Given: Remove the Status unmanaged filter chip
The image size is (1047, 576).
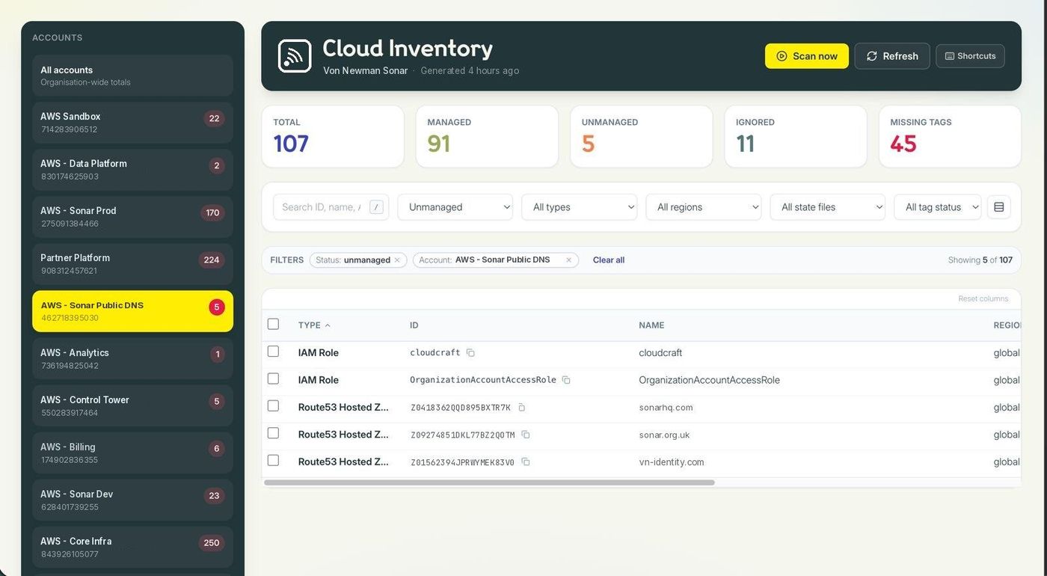Looking at the screenshot, I should [397, 260].
